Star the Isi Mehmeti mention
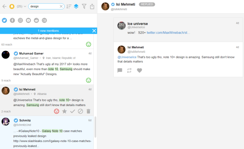Screen dimensions: 244x149 tap(64, 111)
